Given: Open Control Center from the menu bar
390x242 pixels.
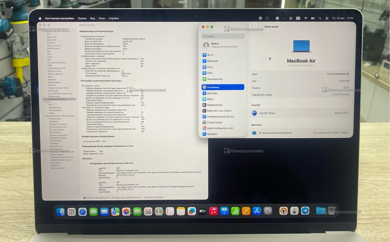Looking at the screenshot, I should (327, 18).
